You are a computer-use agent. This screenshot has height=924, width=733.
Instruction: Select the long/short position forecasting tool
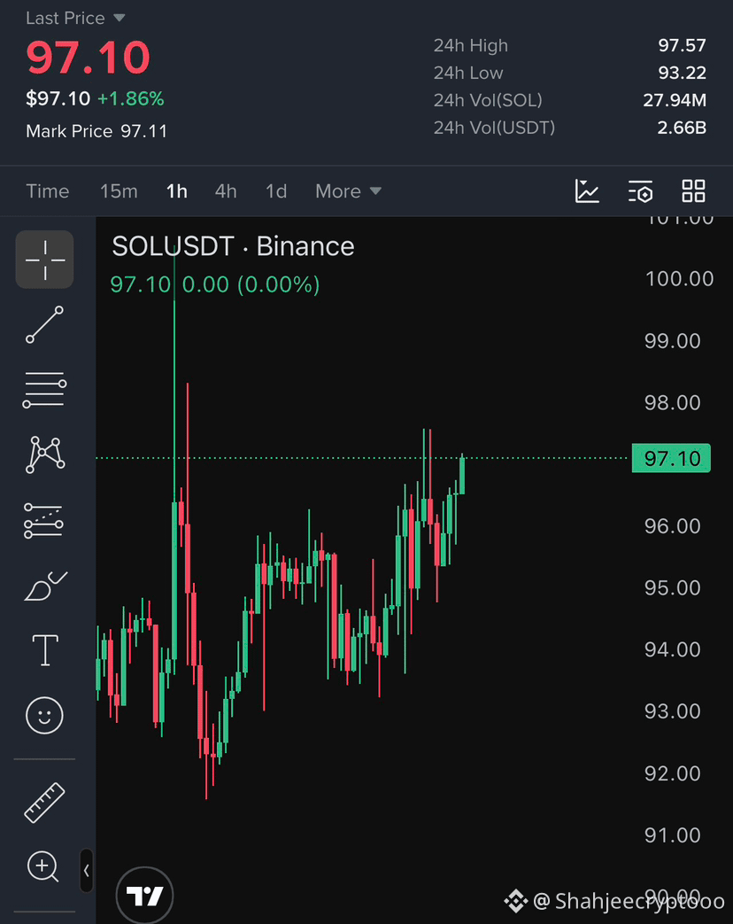43,520
